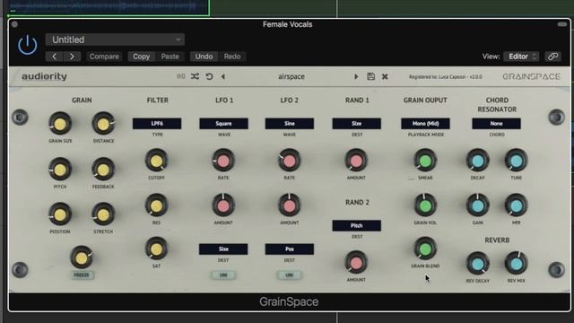Click the Rev Decay knob
This screenshot has width=574, height=323.
point(477,264)
